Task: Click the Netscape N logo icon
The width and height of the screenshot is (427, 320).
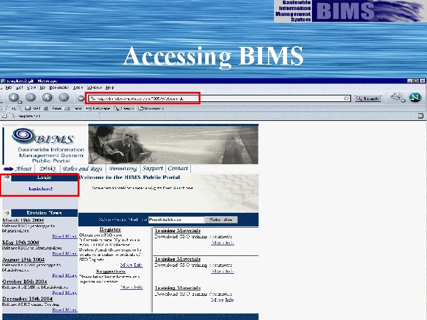Action: point(415,97)
